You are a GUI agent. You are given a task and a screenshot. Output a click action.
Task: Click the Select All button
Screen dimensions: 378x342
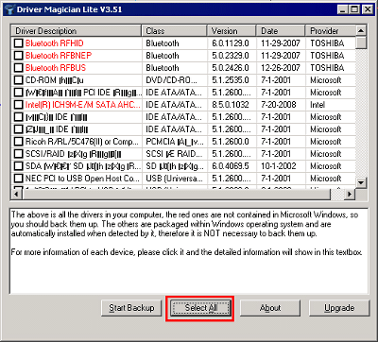coord(200,308)
